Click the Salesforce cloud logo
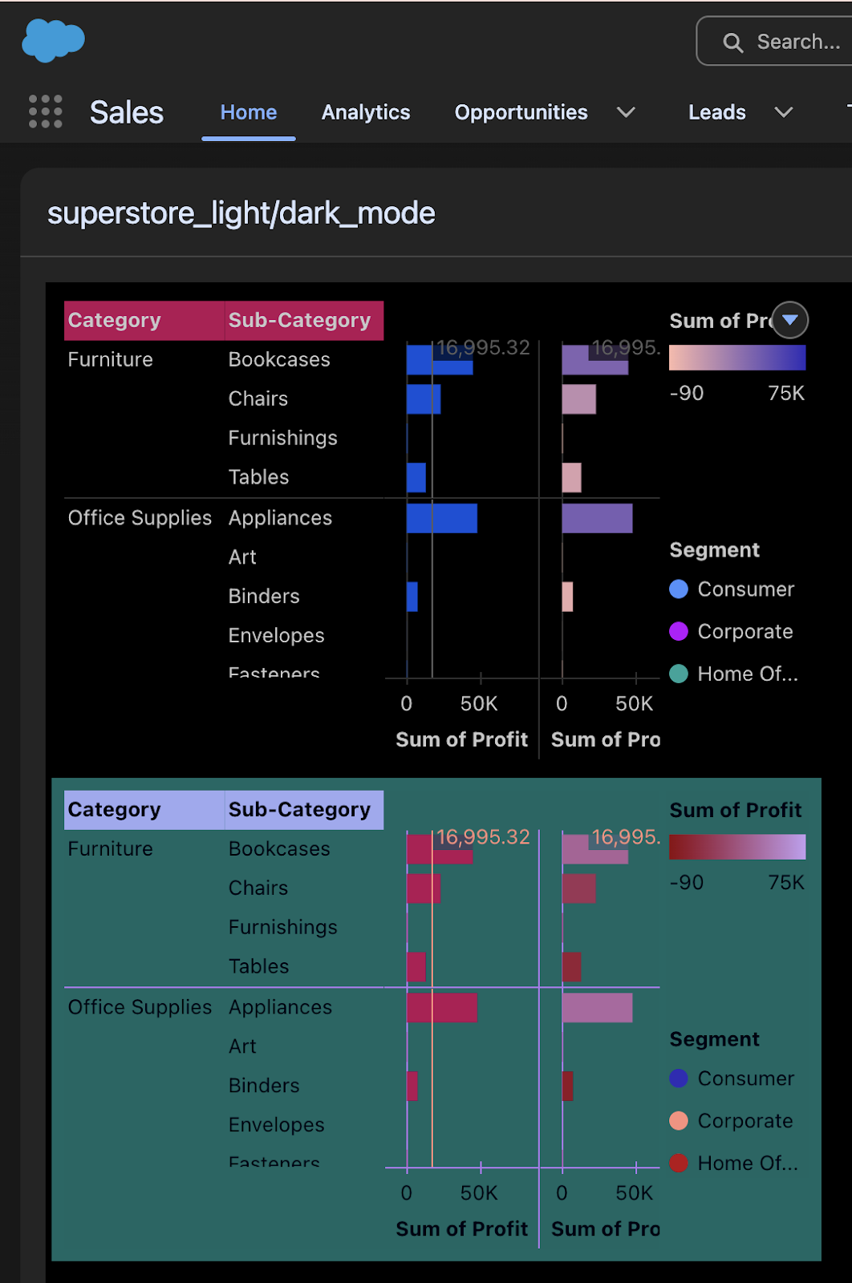The width and height of the screenshot is (852, 1283). tap(53, 40)
